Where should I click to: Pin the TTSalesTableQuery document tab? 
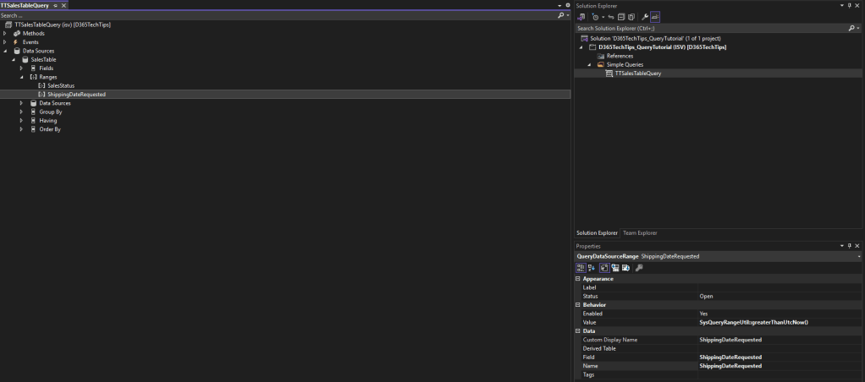[56, 5]
